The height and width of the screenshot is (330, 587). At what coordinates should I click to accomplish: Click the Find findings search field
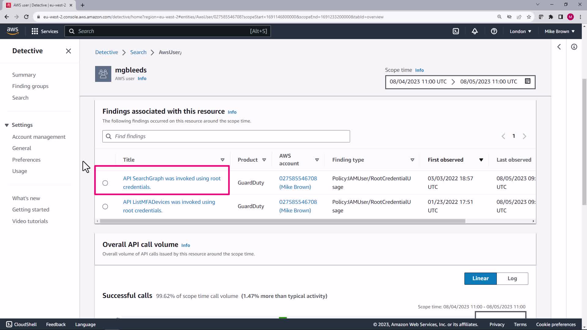226,136
